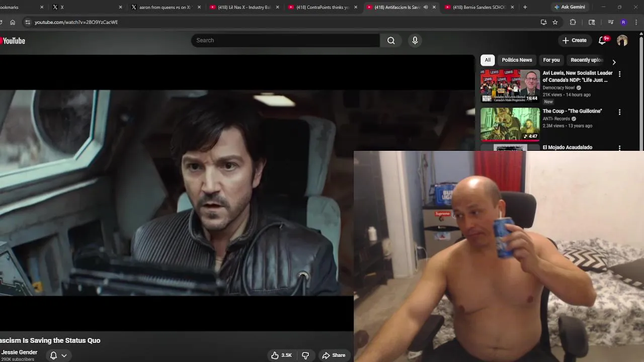Close the ContraPoints tab

point(356,7)
